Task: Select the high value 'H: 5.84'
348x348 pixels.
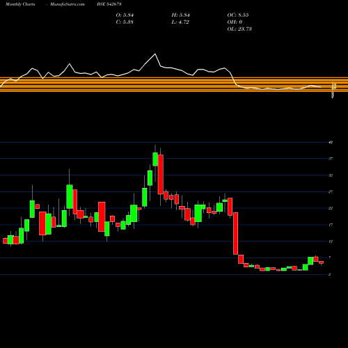Action: [181, 15]
